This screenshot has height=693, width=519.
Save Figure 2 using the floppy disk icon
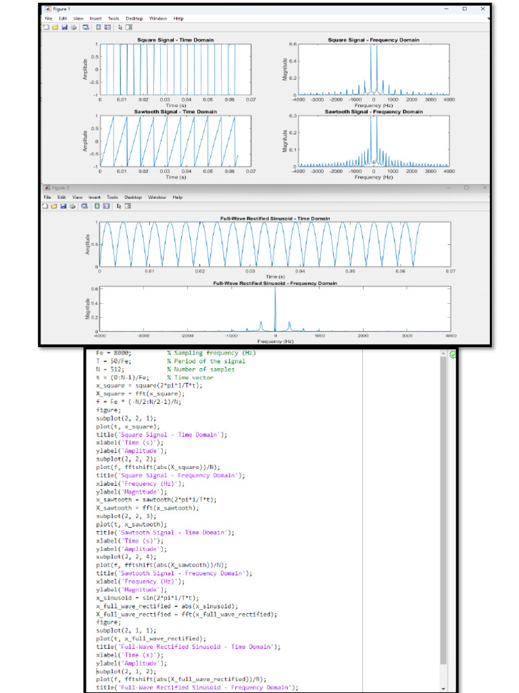click(x=64, y=206)
